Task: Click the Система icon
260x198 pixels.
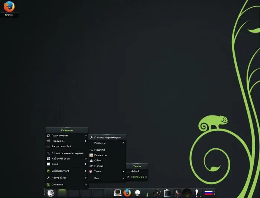Action: point(48,185)
